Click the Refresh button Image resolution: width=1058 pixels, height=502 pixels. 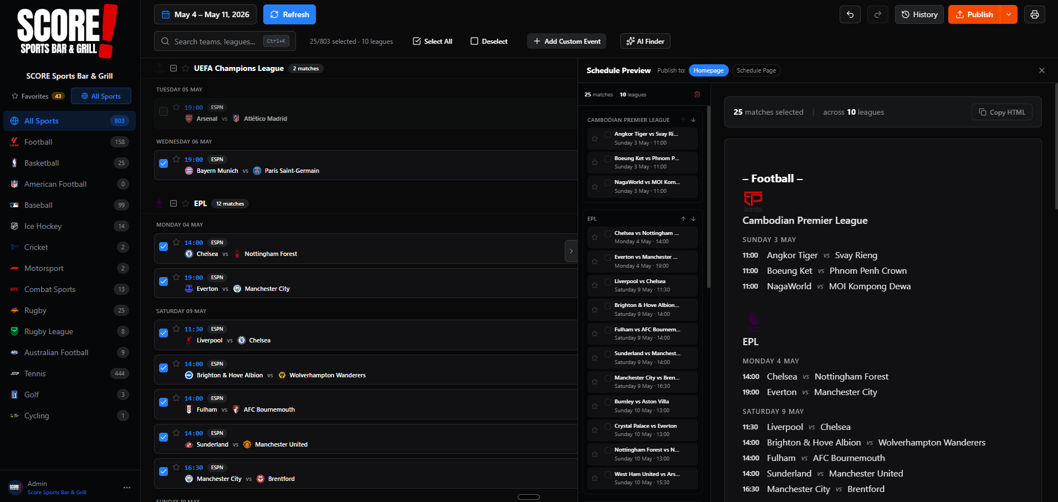(x=289, y=14)
